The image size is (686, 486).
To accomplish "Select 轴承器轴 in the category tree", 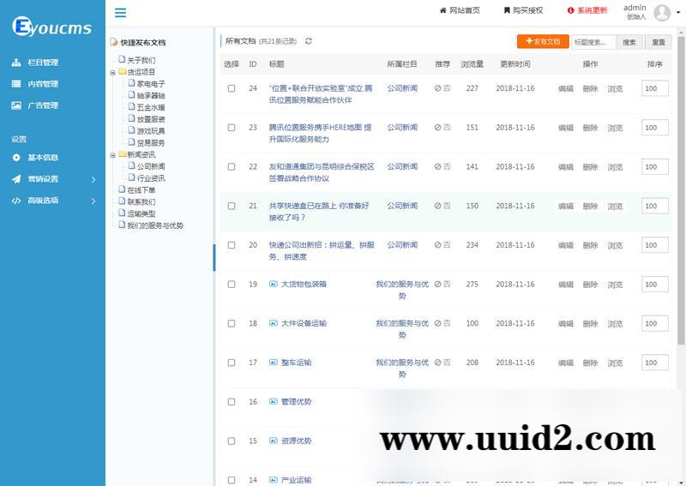I will 151,95.
